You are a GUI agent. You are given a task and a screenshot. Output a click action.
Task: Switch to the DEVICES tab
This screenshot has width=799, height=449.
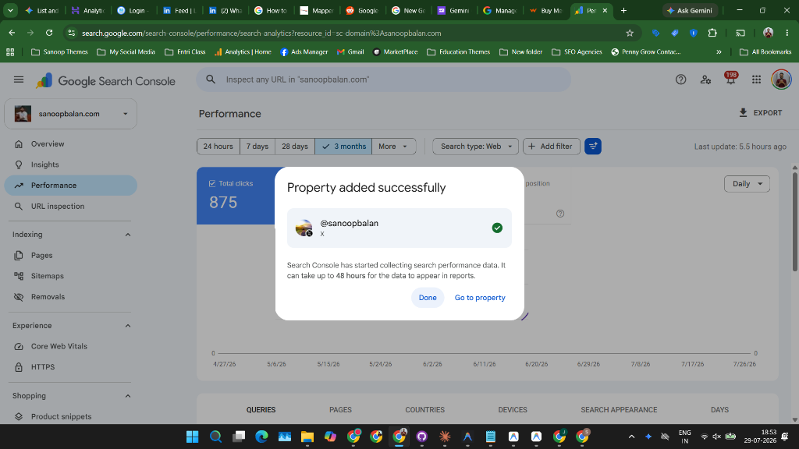click(513, 410)
